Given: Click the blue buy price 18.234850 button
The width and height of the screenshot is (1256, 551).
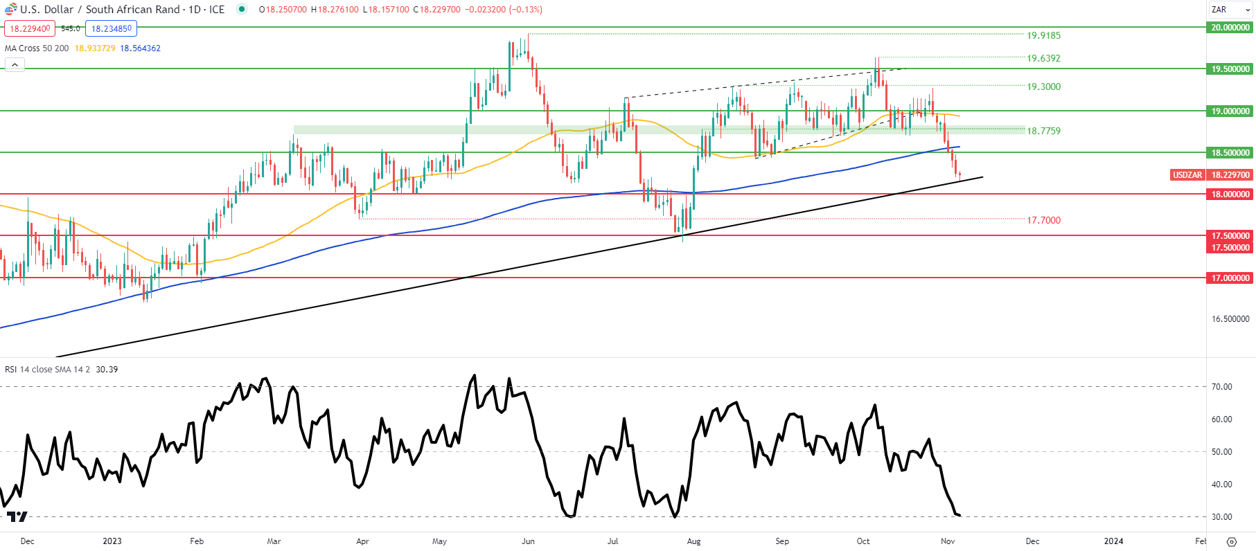Looking at the screenshot, I should 112,28.
